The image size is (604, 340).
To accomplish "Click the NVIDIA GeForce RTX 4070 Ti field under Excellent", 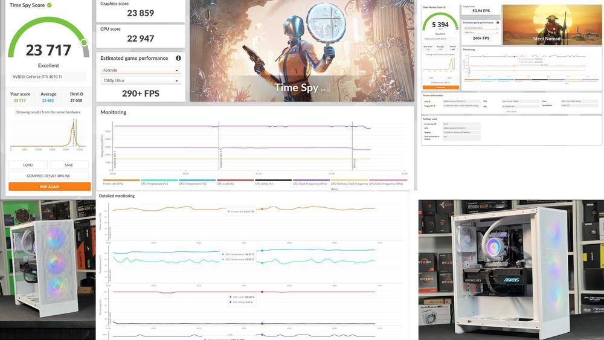I will pos(48,77).
